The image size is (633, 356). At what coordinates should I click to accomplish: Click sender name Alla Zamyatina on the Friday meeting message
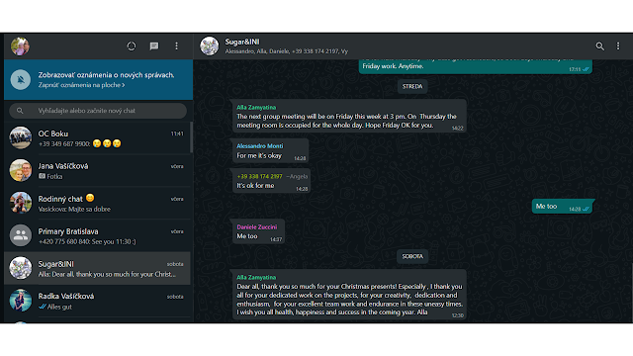256,108
